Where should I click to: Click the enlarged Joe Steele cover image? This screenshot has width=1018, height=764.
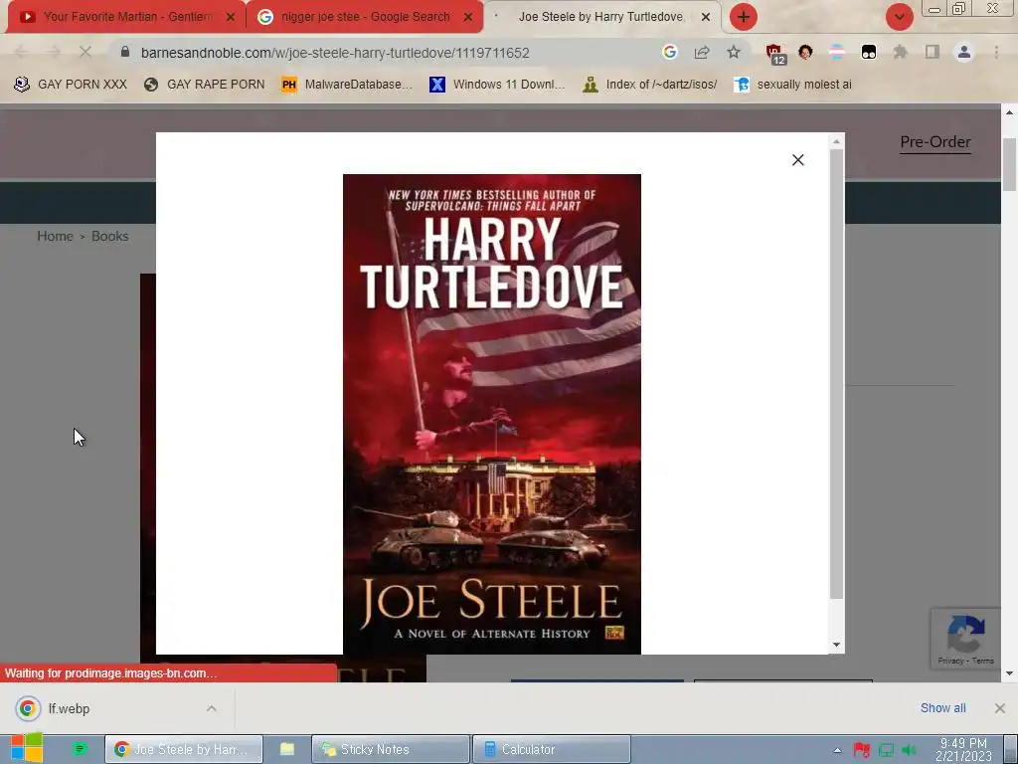point(491,414)
